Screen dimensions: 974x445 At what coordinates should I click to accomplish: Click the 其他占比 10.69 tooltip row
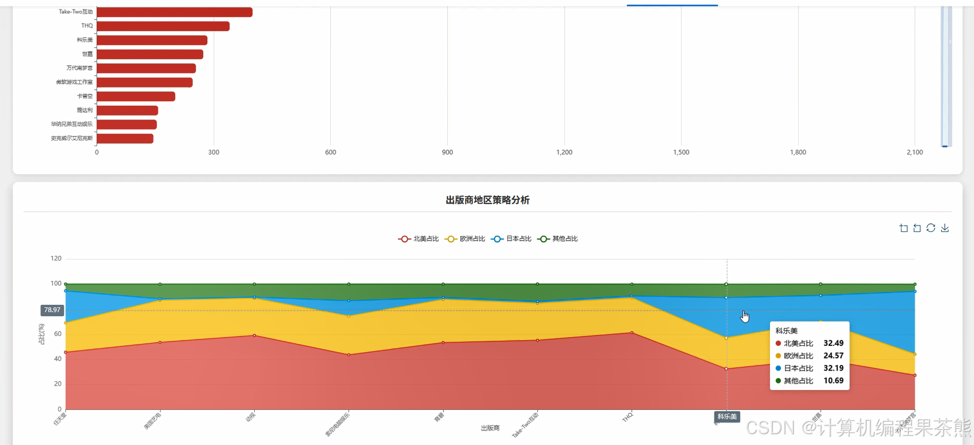809,381
